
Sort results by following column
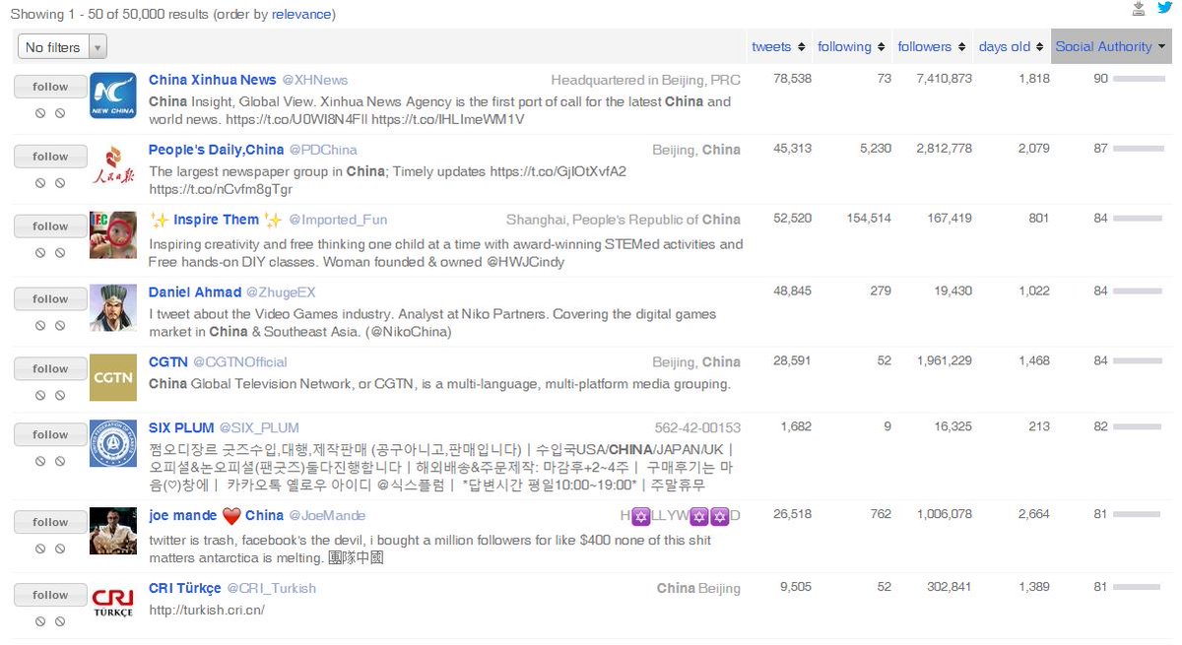(852, 46)
